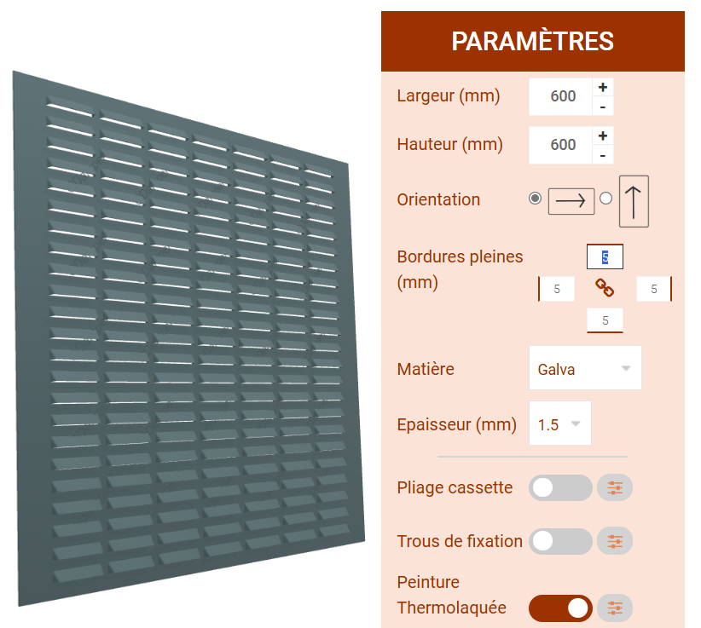
Task: Select the vertical orientation radio button
Action: click(605, 199)
